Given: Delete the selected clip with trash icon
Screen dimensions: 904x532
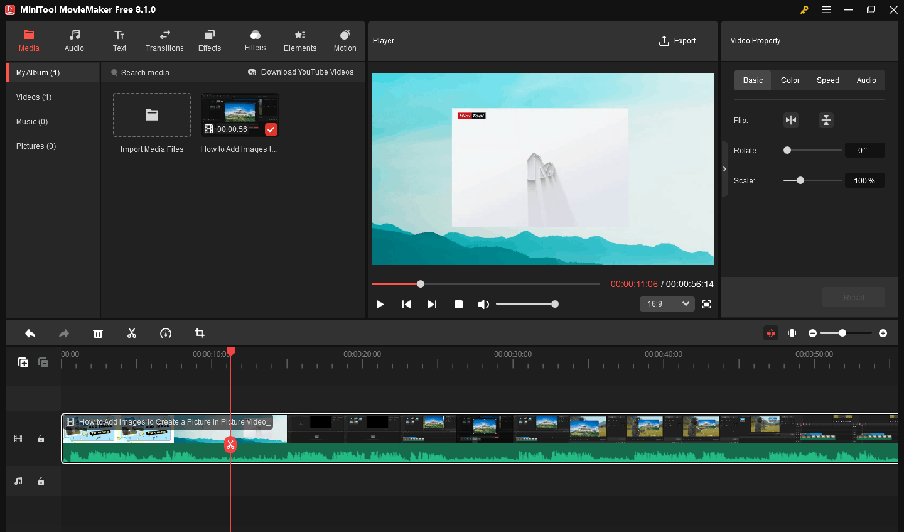Looking at the screenshot, I should (x=98, y=334).
